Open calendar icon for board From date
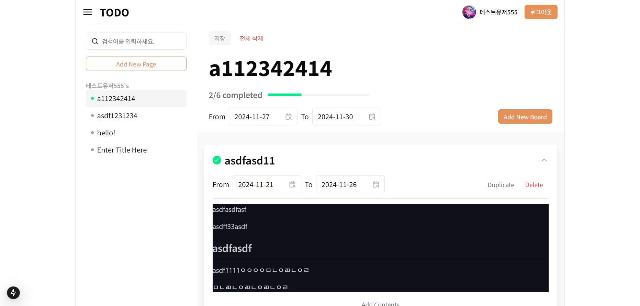 pyautogui.click(x=292, y=185)
